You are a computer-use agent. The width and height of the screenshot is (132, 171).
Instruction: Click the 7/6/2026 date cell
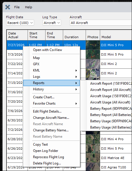tap(15, 111)
